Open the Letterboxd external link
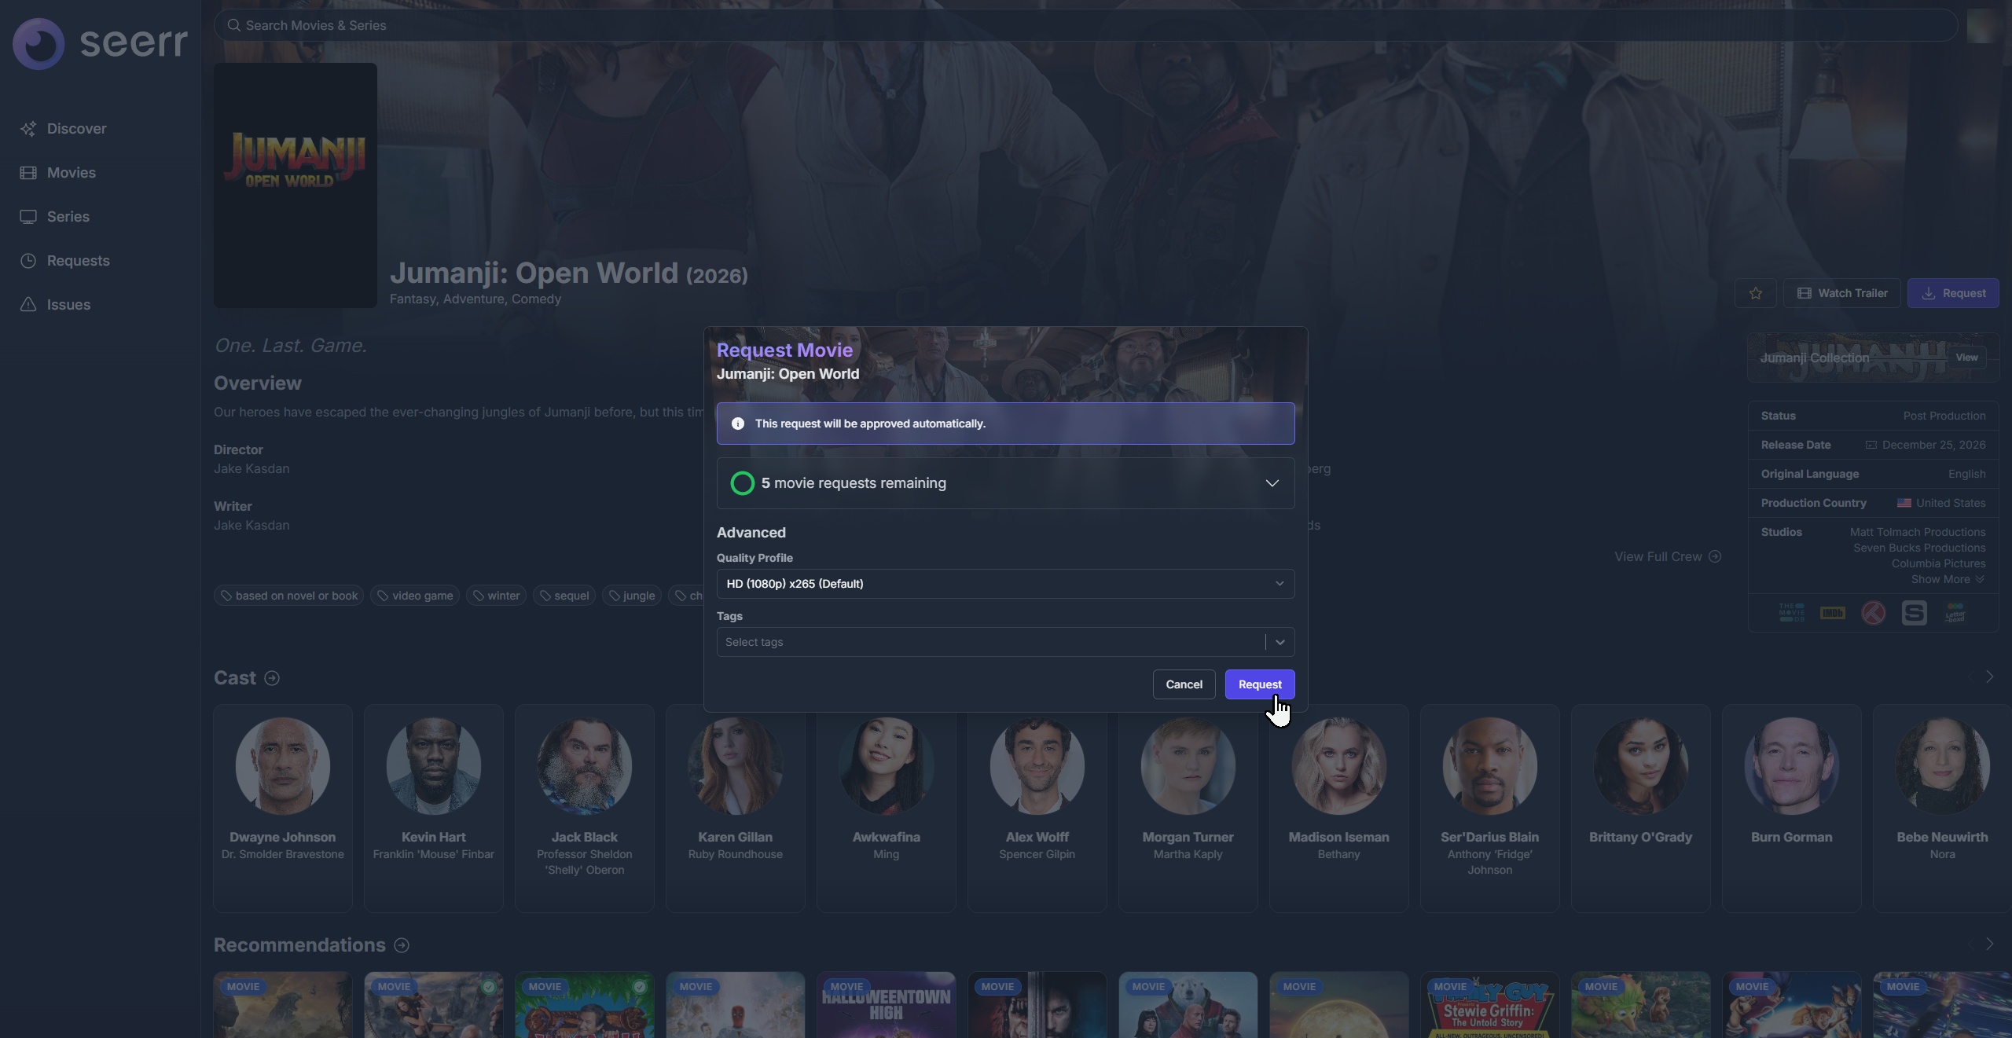 pyautogui.click(x=1955, y=613)
